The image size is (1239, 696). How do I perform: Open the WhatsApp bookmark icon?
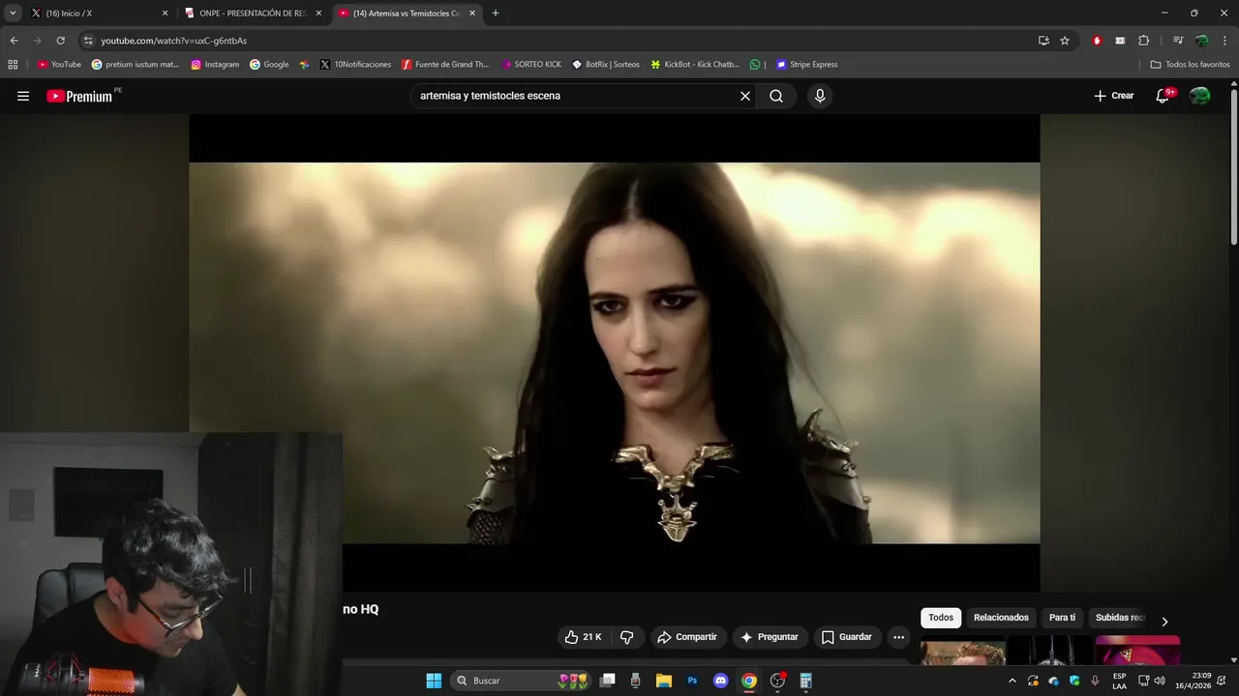click(x=755, y=65)
